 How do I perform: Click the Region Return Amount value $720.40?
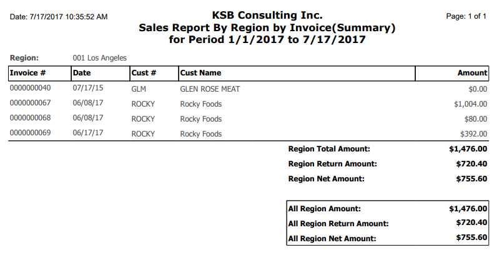pos(471,164)
